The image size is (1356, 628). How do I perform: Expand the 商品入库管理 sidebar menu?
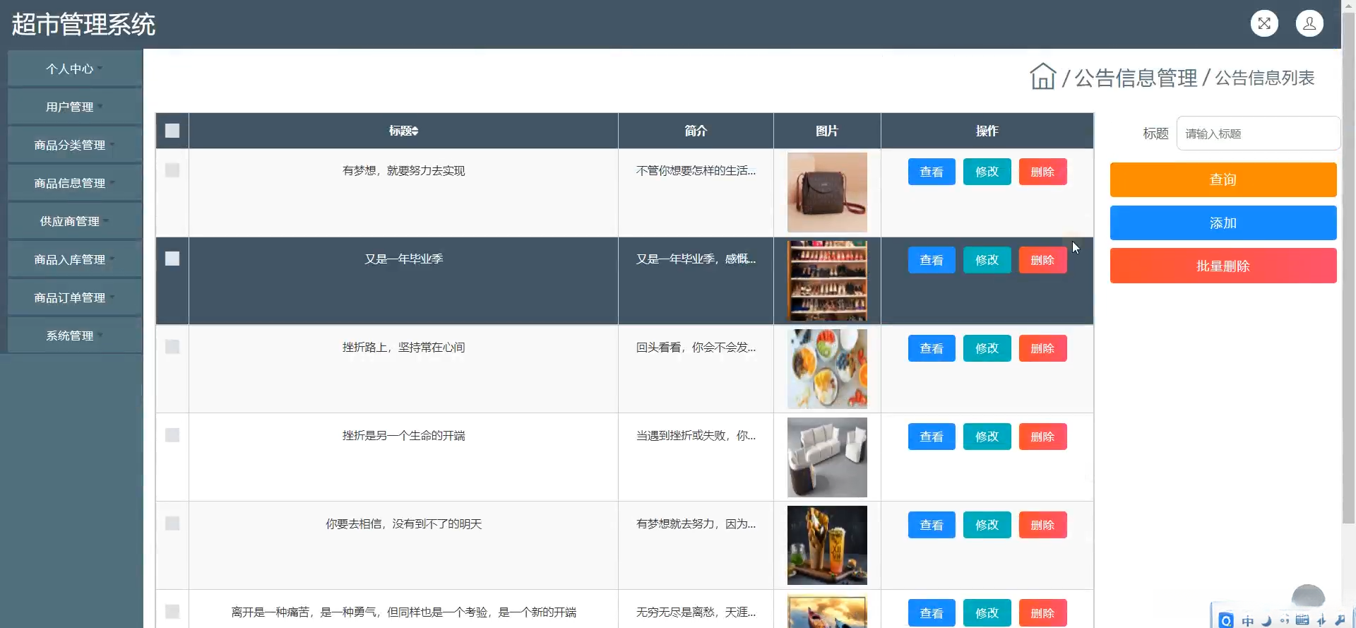pos(75,259)
